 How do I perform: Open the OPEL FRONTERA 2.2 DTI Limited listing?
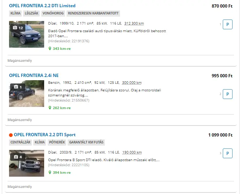(42, 6)
